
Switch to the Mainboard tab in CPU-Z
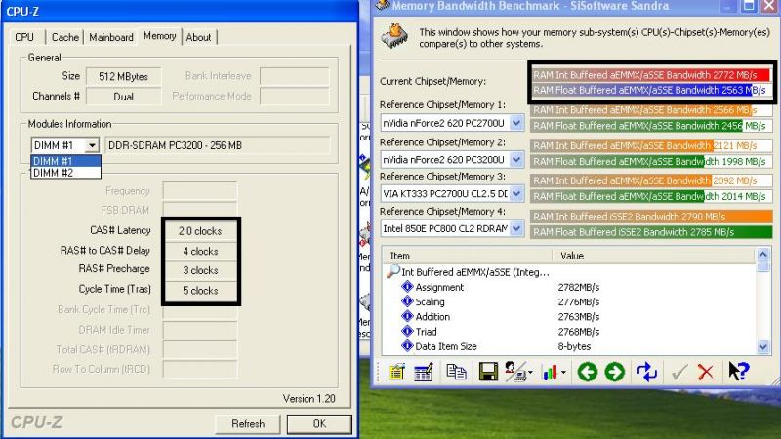pos(111,37)
